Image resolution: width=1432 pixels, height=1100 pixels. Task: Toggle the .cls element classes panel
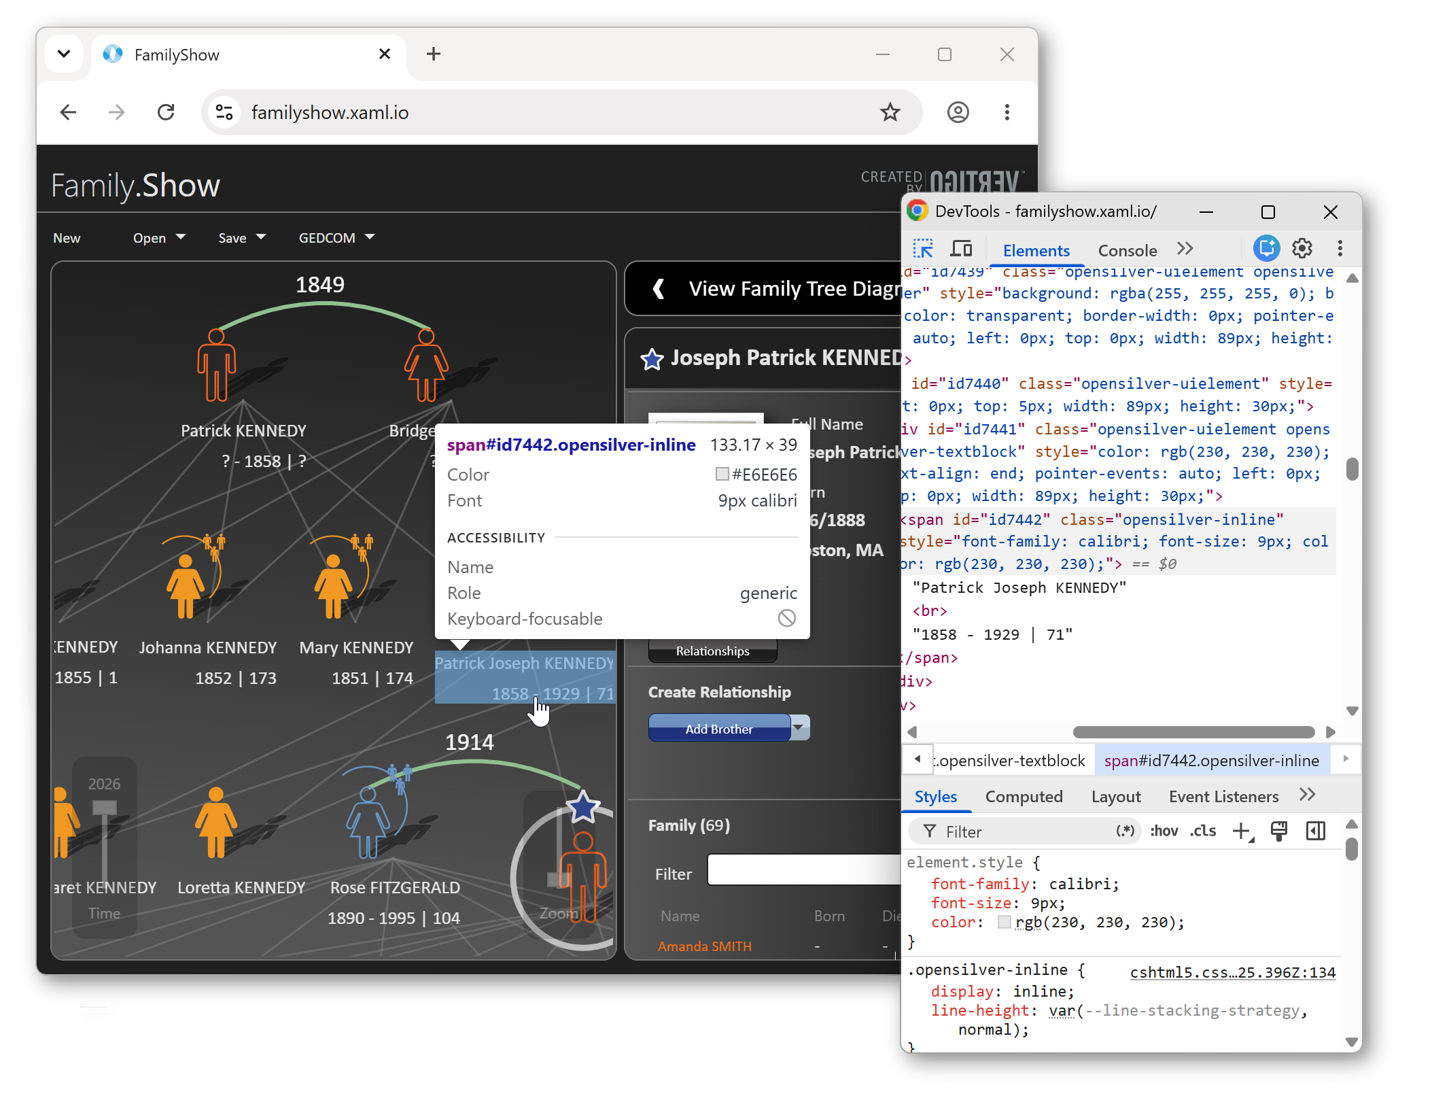click(x=1203, y=831)
